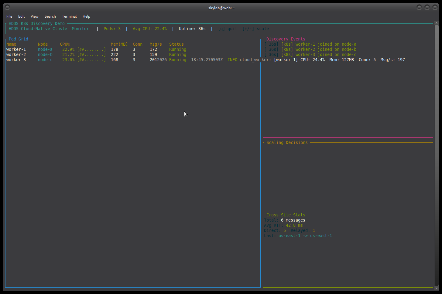Open the Search menu
Screen dimensions: 442x294
[x=50, y=16]
